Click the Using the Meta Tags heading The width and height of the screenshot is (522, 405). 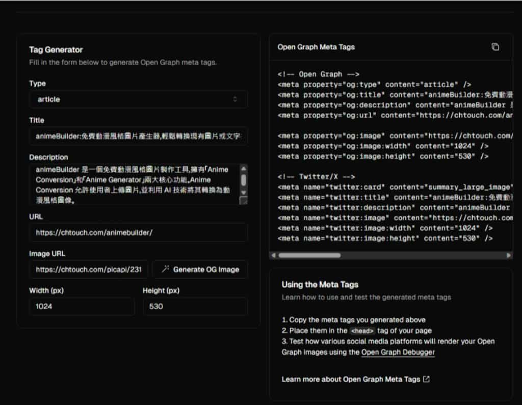pyautogui.click(x=320, y=285)
